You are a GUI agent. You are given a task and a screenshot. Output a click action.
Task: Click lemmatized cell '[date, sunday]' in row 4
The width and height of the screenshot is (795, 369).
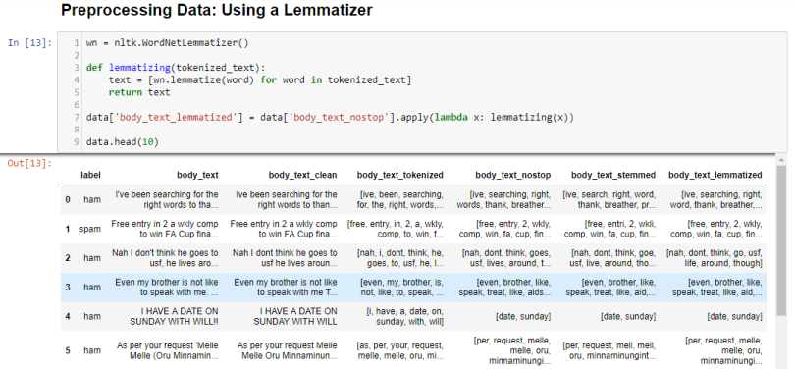point(735,316)
